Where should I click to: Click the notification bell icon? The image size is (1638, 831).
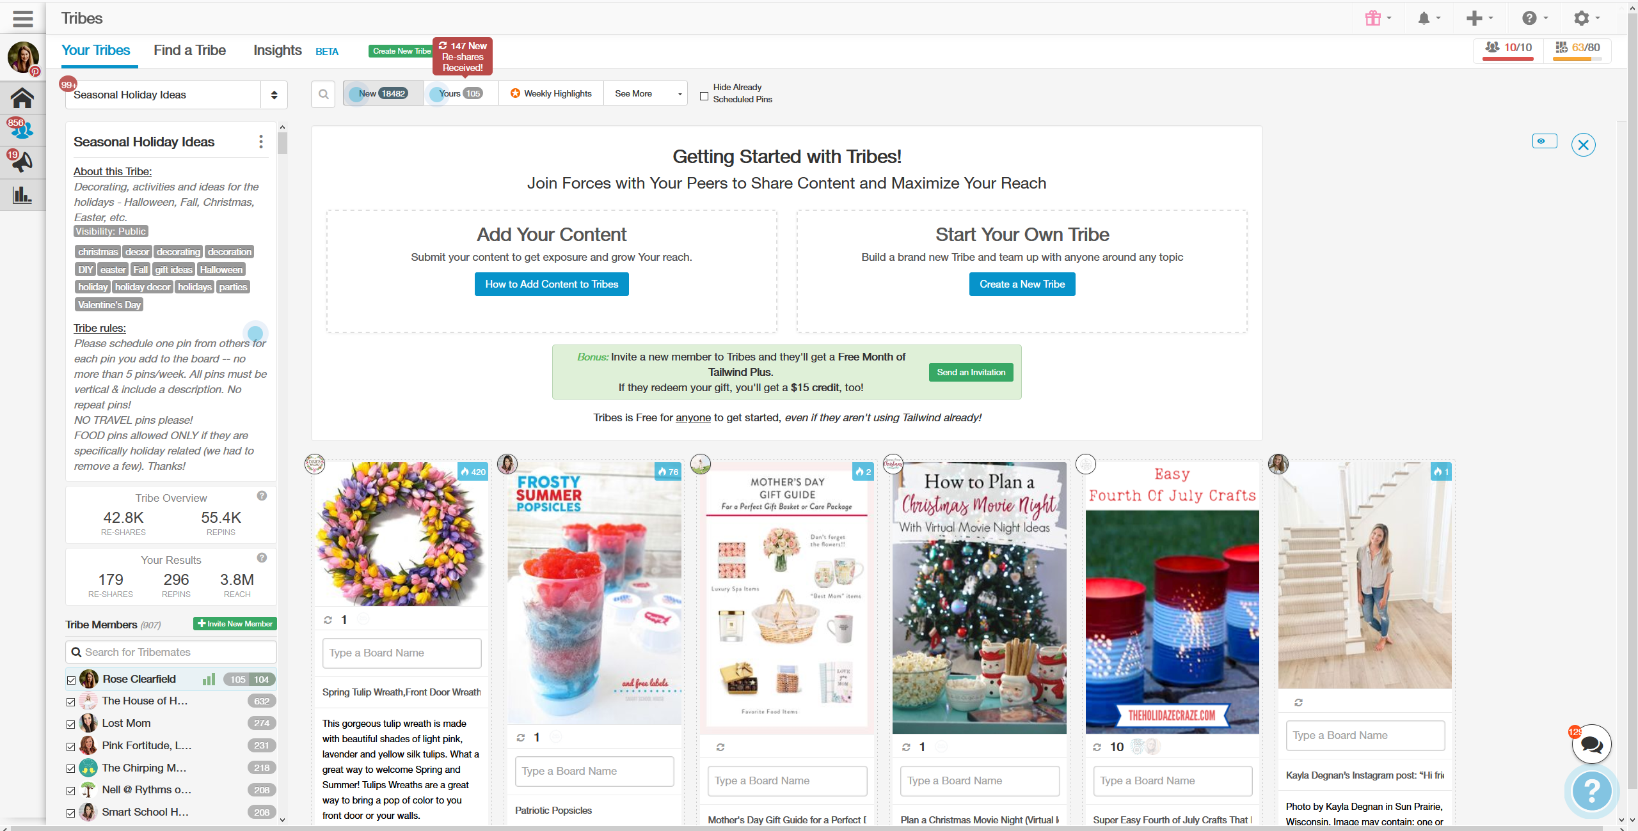click(x=1424, y=19)
